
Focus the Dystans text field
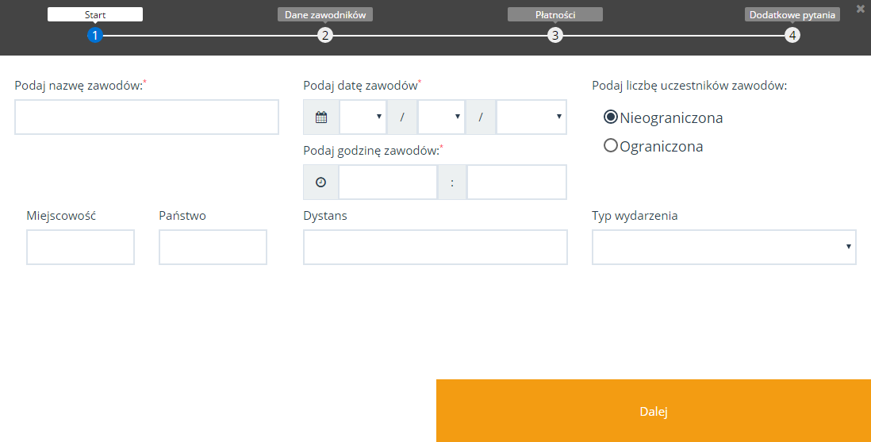coord(435,248)
